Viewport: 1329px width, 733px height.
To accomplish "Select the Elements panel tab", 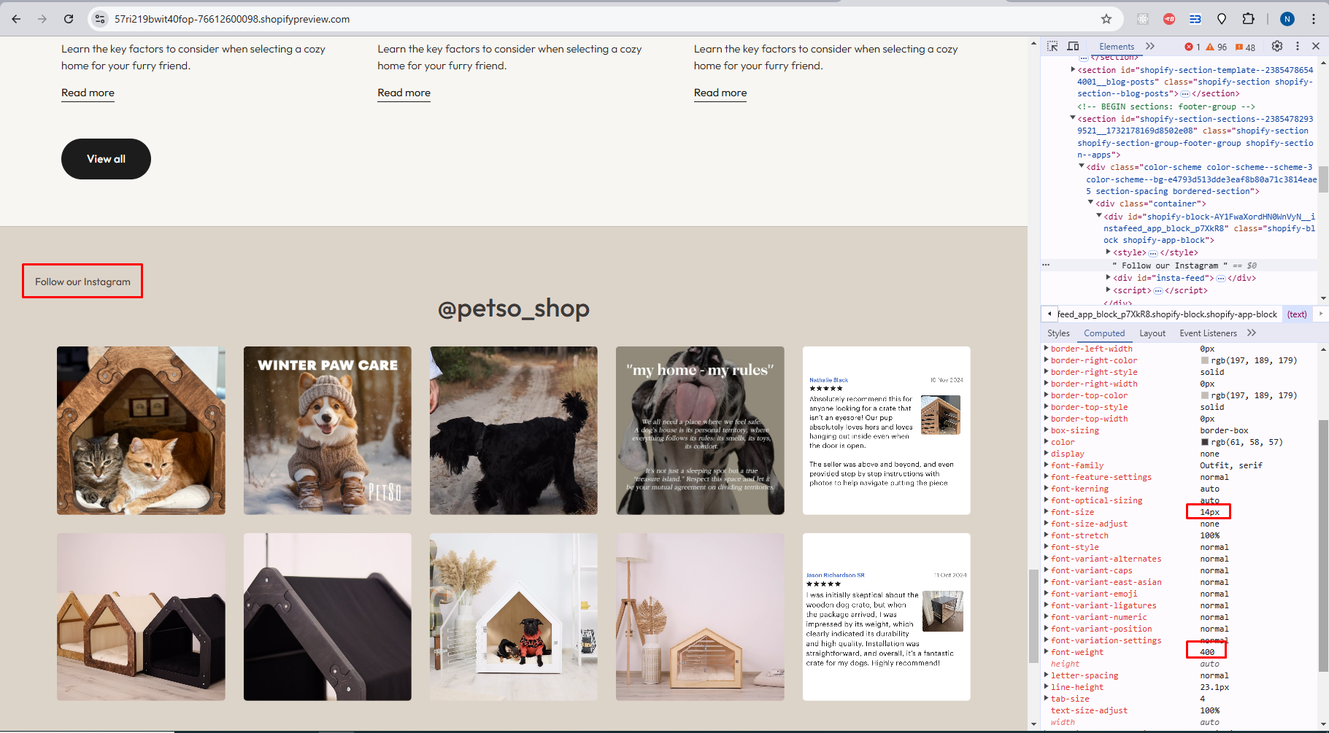I will (x=1117, y=47).
